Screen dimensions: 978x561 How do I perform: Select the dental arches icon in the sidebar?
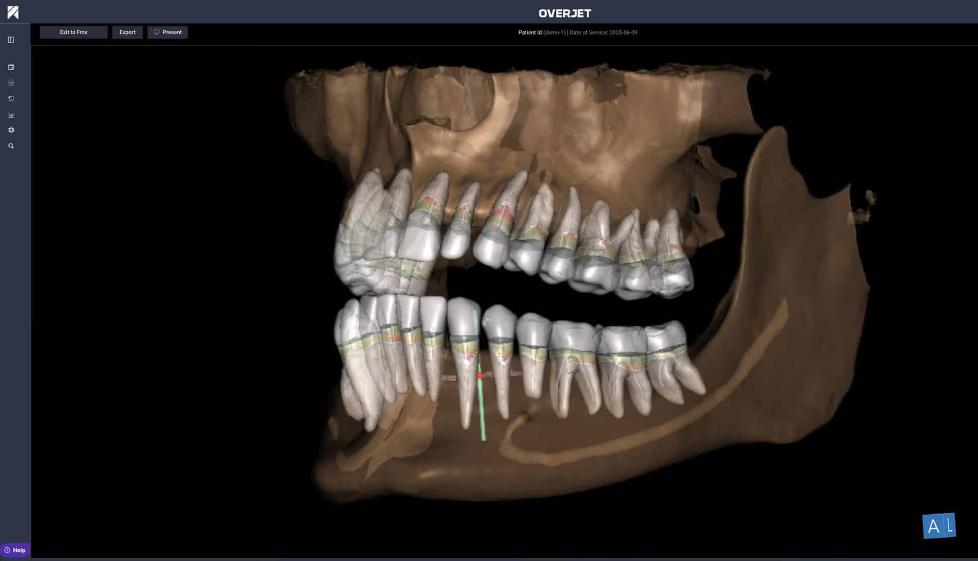pos(11,82)
